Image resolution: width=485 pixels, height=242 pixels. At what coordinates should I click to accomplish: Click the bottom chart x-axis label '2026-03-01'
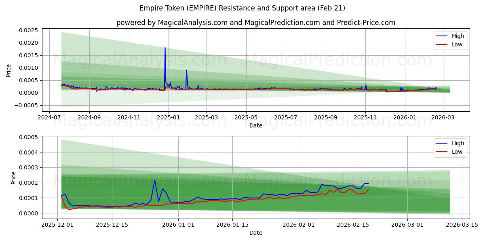(407, 224)
